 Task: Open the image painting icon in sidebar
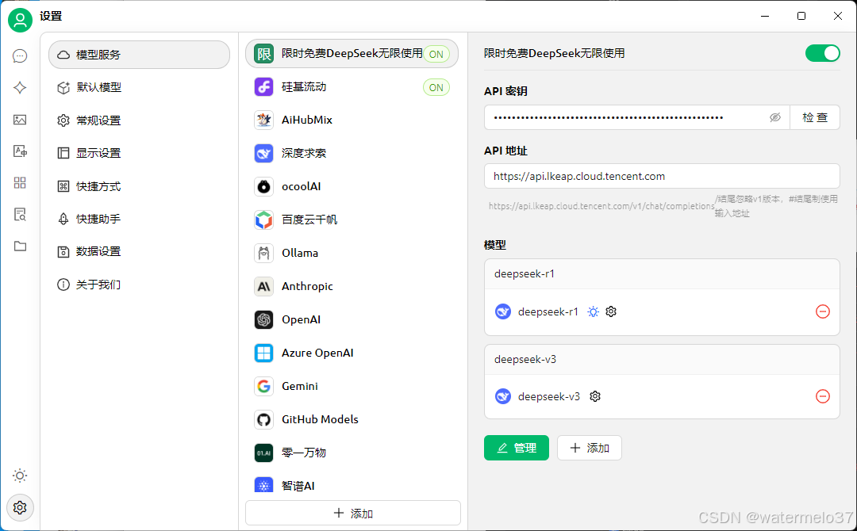[x=20, y=120]
